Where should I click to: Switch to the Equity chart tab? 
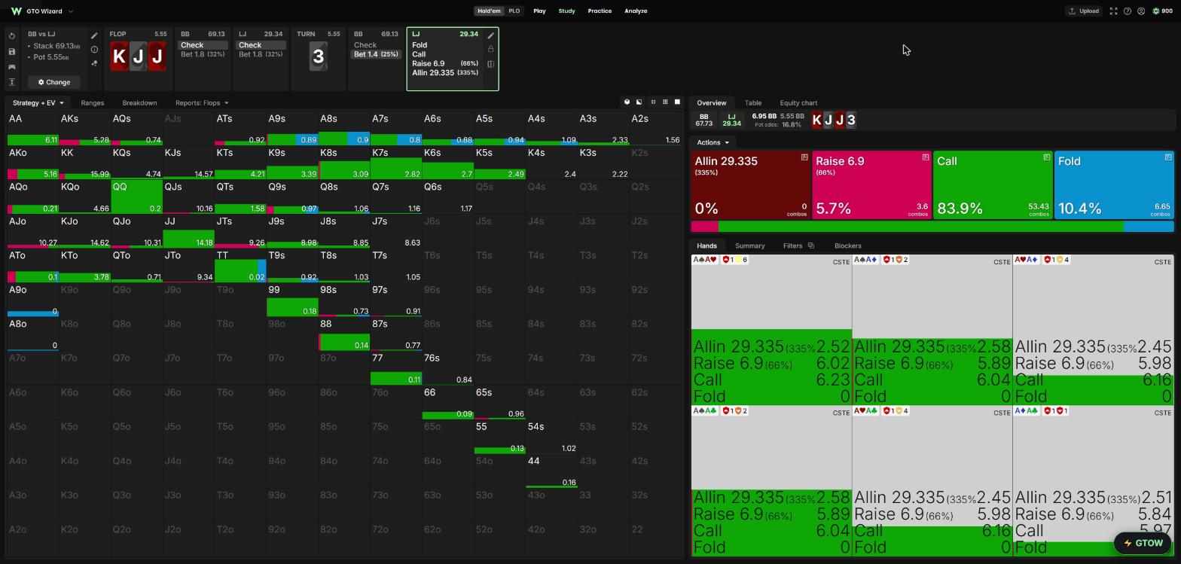(798, 103)
